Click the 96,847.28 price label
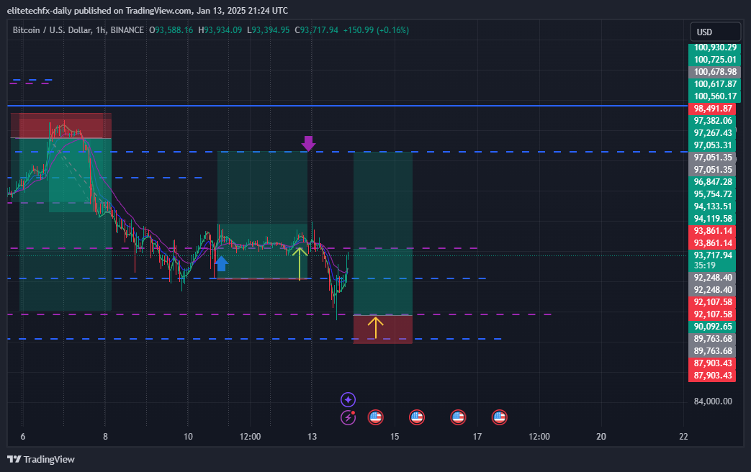 [x=712, y=182]
